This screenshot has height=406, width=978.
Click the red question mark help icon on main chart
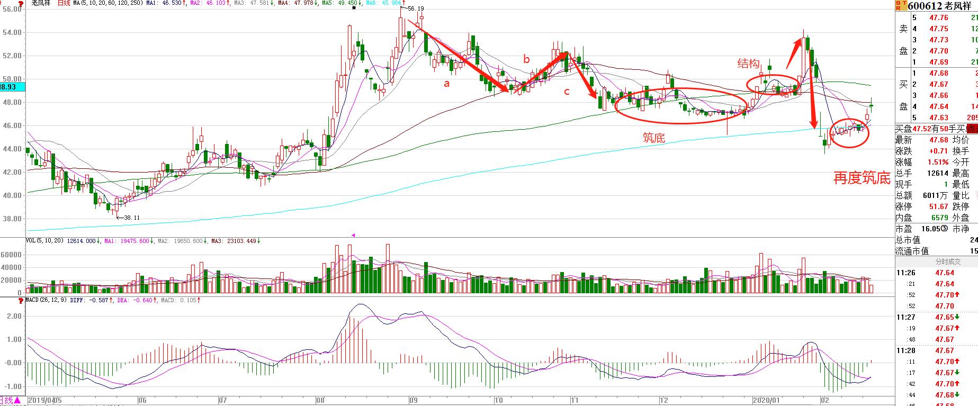(20, 4)
